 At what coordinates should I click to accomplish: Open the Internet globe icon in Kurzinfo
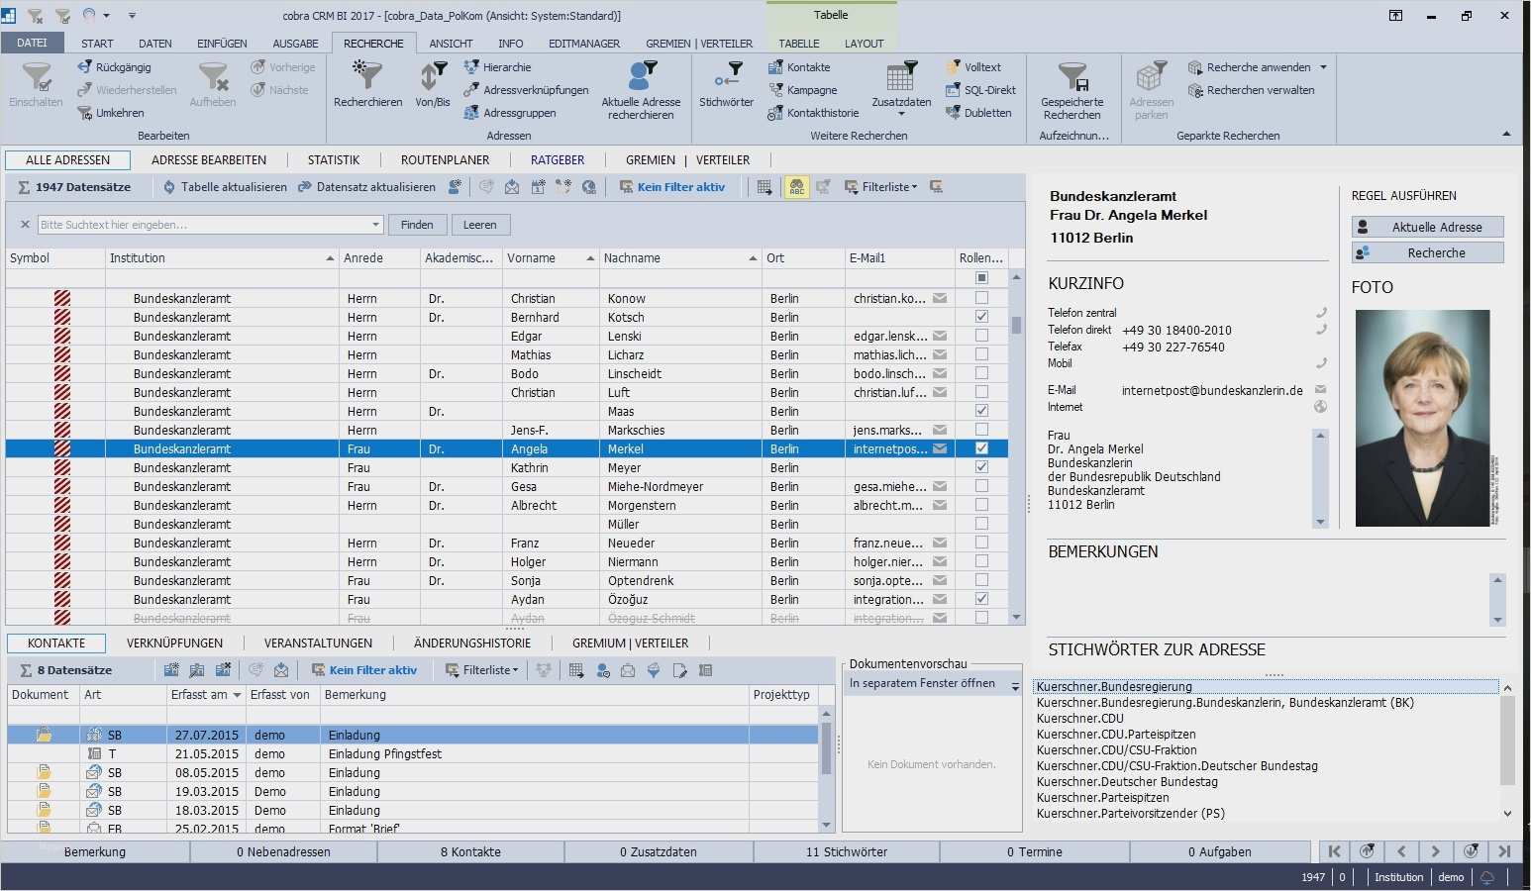pyautogui.click(x=1321, y=407)
